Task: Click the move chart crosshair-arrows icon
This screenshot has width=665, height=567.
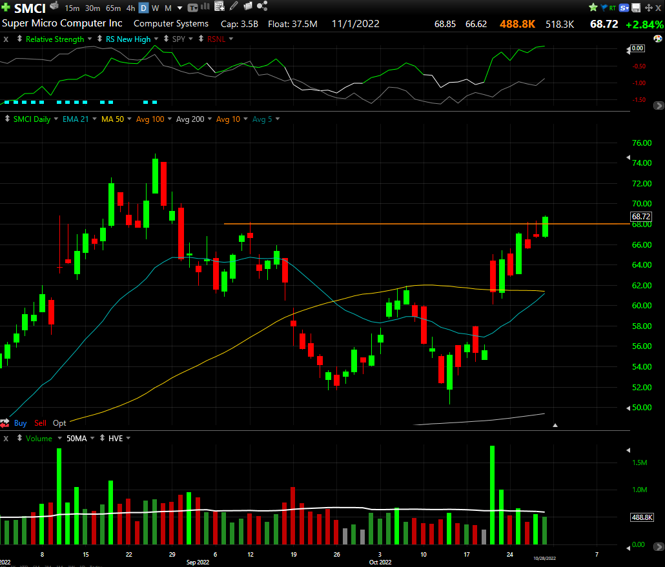Action: (x=648, y=8)
